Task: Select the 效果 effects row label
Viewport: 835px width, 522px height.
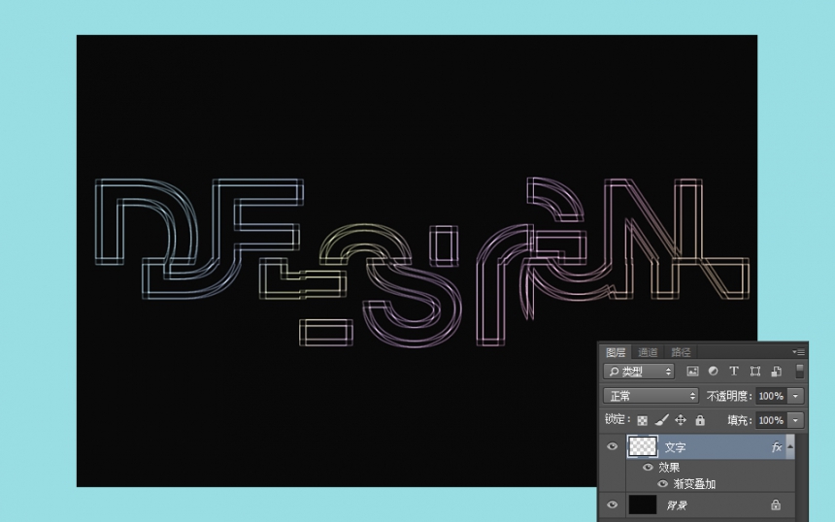Action: pyautogui.click(x=669, y=468)
